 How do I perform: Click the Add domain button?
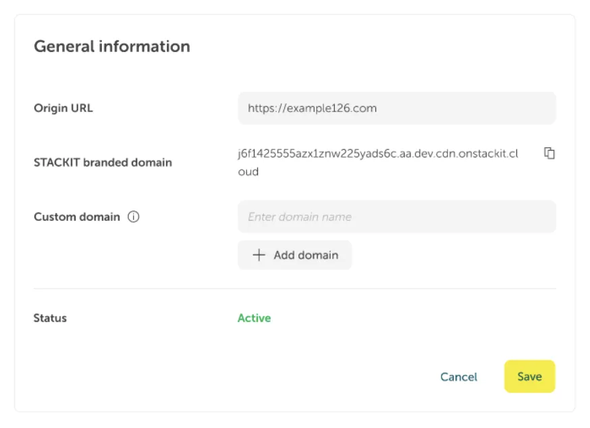[295, 255]
